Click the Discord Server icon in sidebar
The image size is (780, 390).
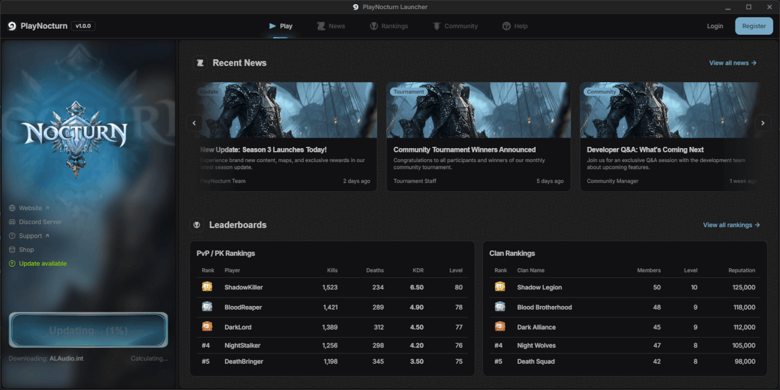[12, 222]
